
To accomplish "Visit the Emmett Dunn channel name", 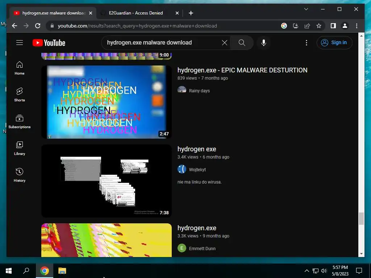I will click(x=202, y=249).
